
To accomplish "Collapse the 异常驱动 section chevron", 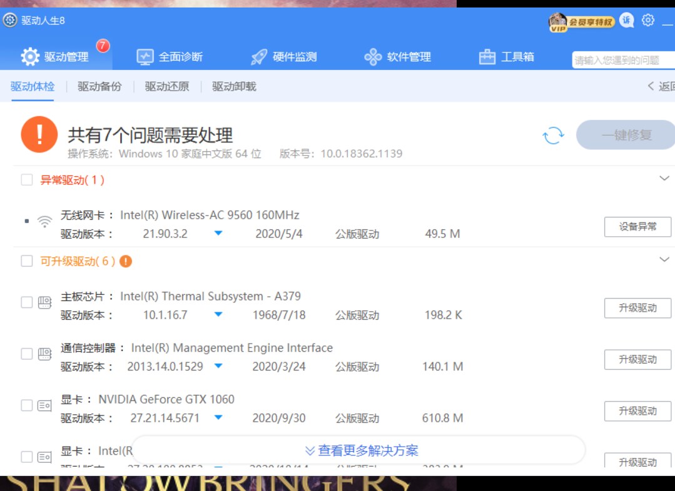I will (x=664, y=178).
